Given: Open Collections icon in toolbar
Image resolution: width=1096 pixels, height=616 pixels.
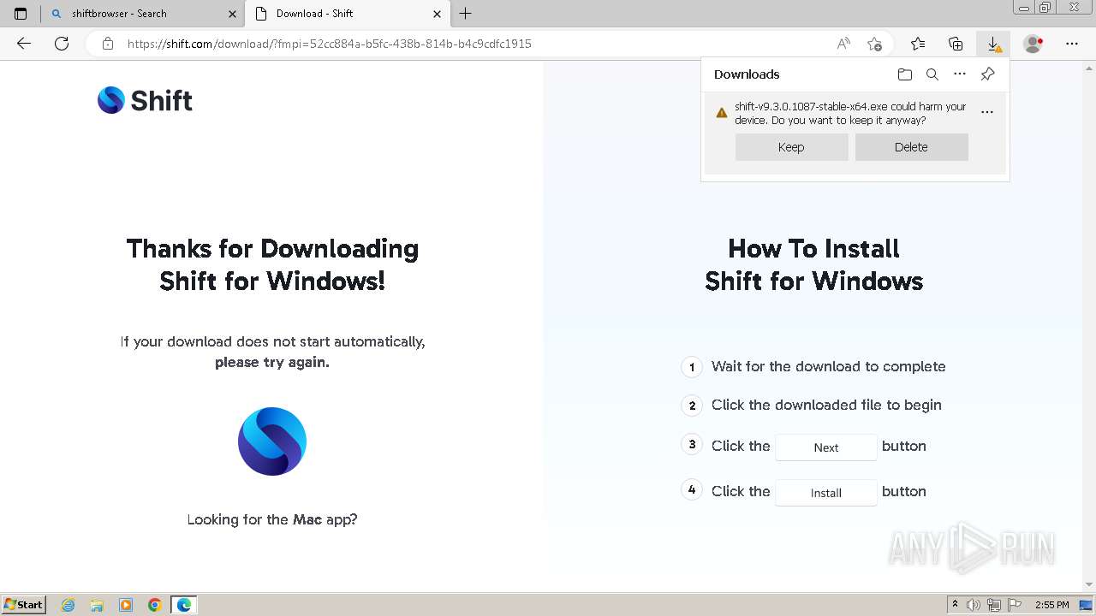Looking at the screenshot, I should coord(956,44).
